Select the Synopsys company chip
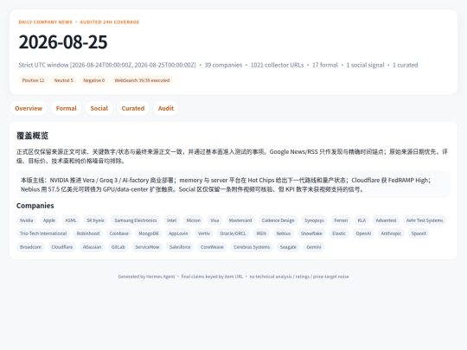Viewport: 467px width, 350px height. point(314,220)
